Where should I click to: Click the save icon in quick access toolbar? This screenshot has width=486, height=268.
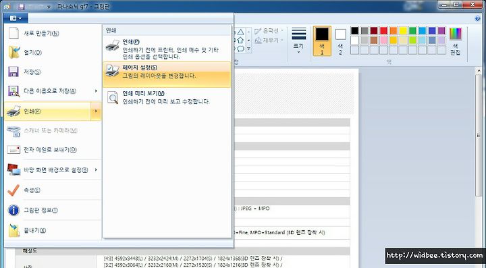point(22,7)
